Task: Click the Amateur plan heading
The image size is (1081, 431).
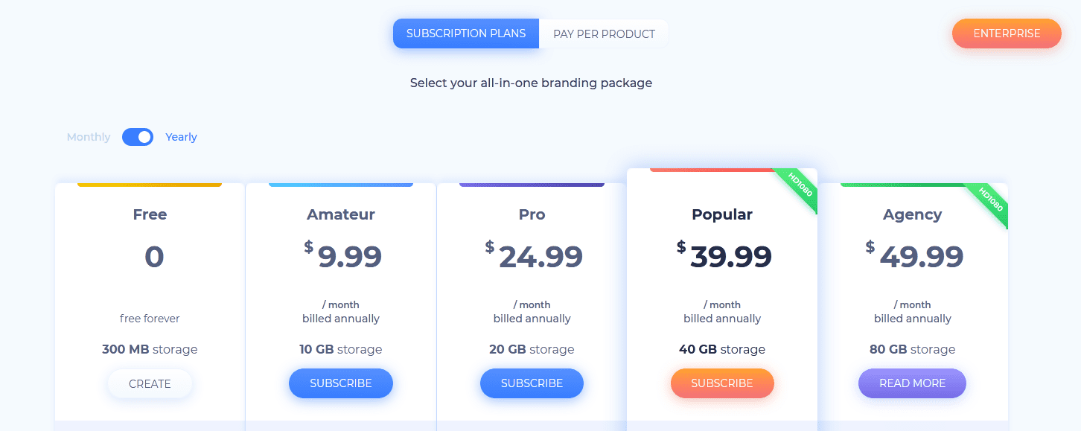Action: (340, 214)
